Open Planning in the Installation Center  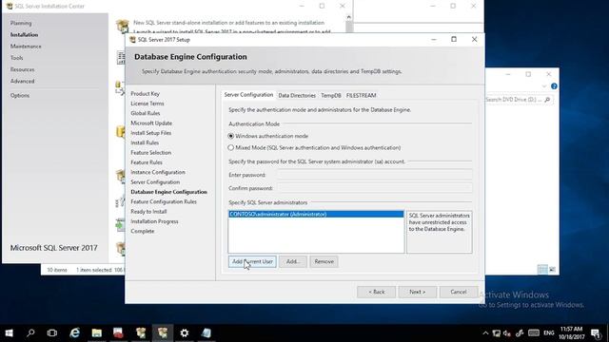[21, 23]
